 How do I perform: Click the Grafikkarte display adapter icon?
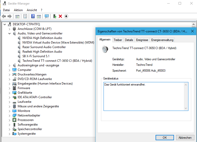coord(14,93)
